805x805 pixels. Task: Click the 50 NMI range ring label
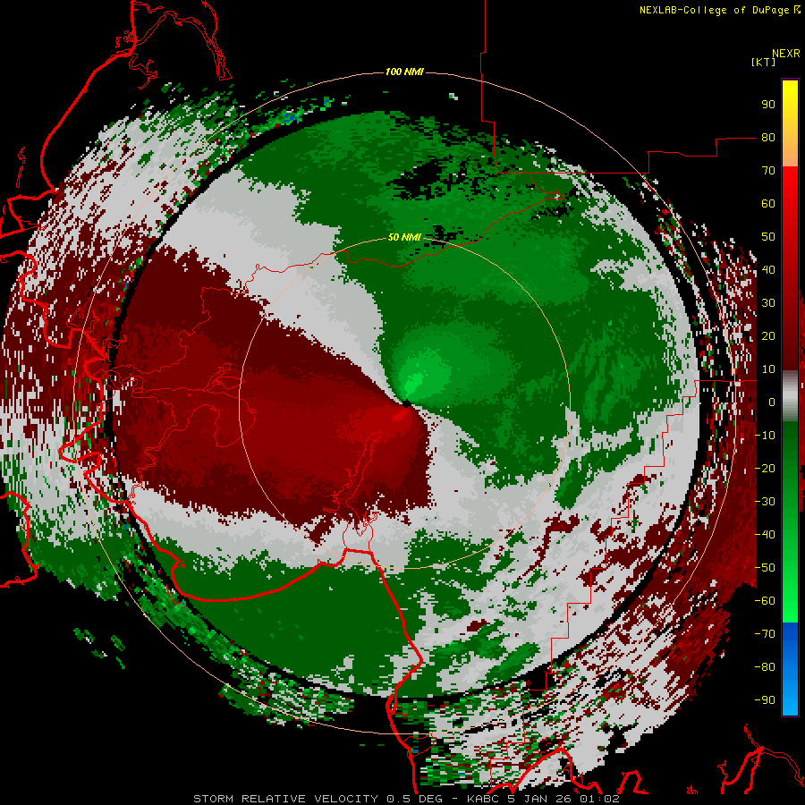[x=404, y=237]
